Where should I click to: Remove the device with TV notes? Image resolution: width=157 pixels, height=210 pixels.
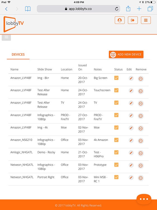(x=141, y=104)
